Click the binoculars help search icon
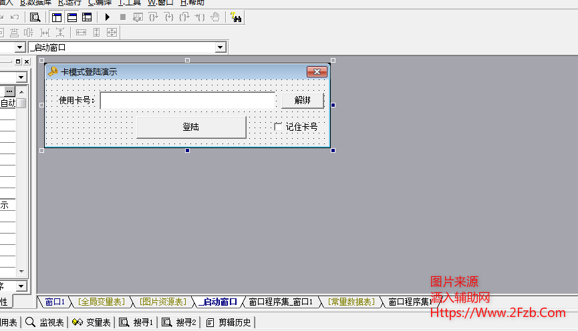The height and width of the screenshot is (331, 578). [x=236, y=17]
